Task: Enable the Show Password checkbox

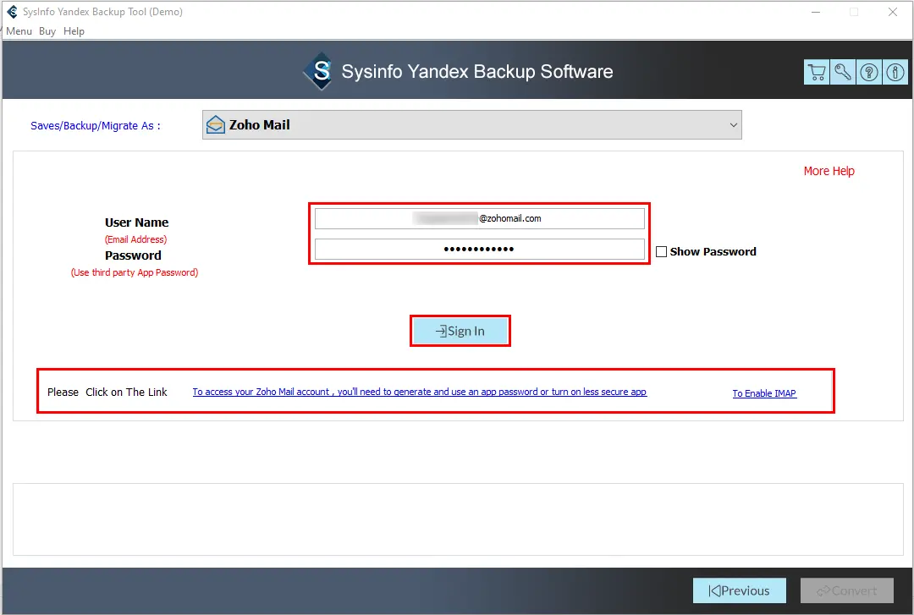Action: point(661,252)
